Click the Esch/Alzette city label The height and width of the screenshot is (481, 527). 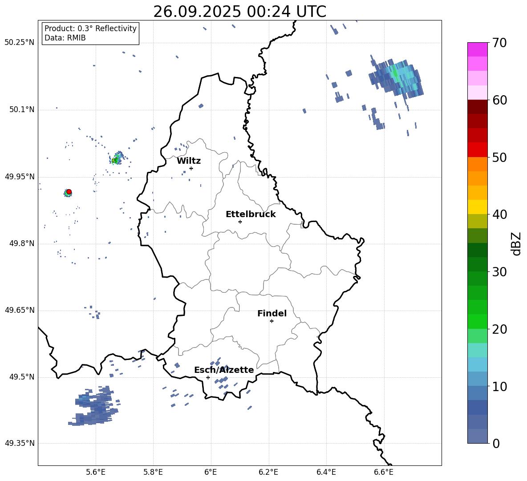(224, 370)
